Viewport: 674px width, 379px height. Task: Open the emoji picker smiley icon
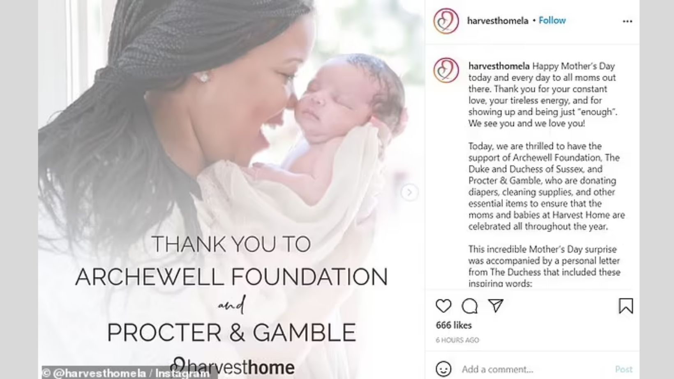443,369
